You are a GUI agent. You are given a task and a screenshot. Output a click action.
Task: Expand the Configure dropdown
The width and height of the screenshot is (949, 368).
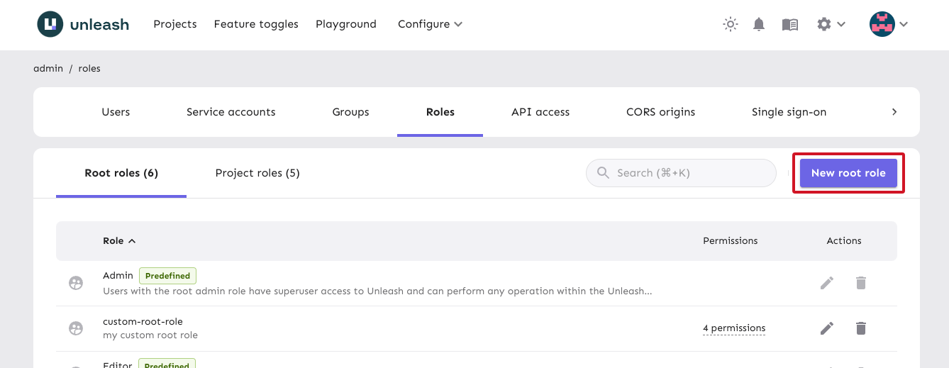click(430, 24)
